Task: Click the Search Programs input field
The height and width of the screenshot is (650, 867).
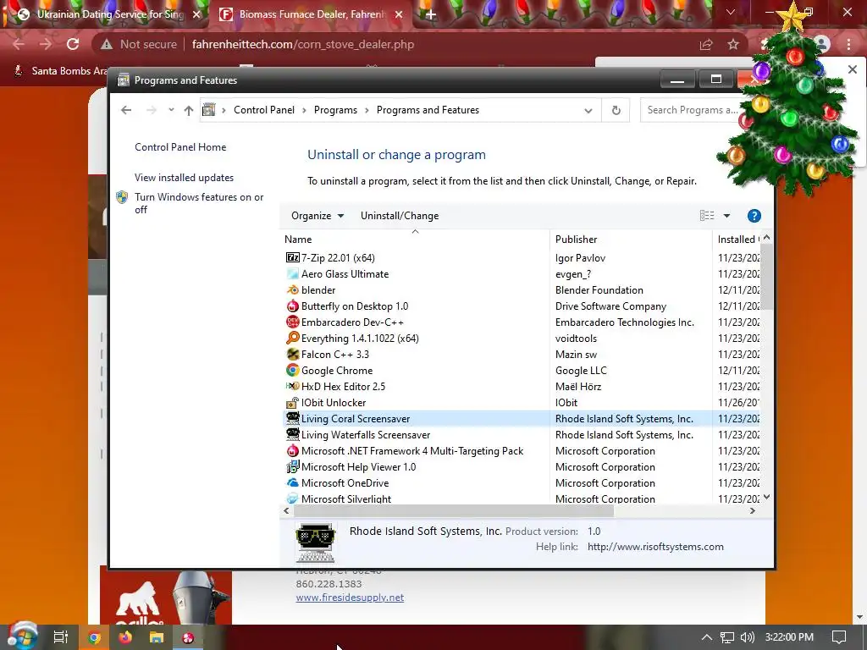Action: point(691,110)
